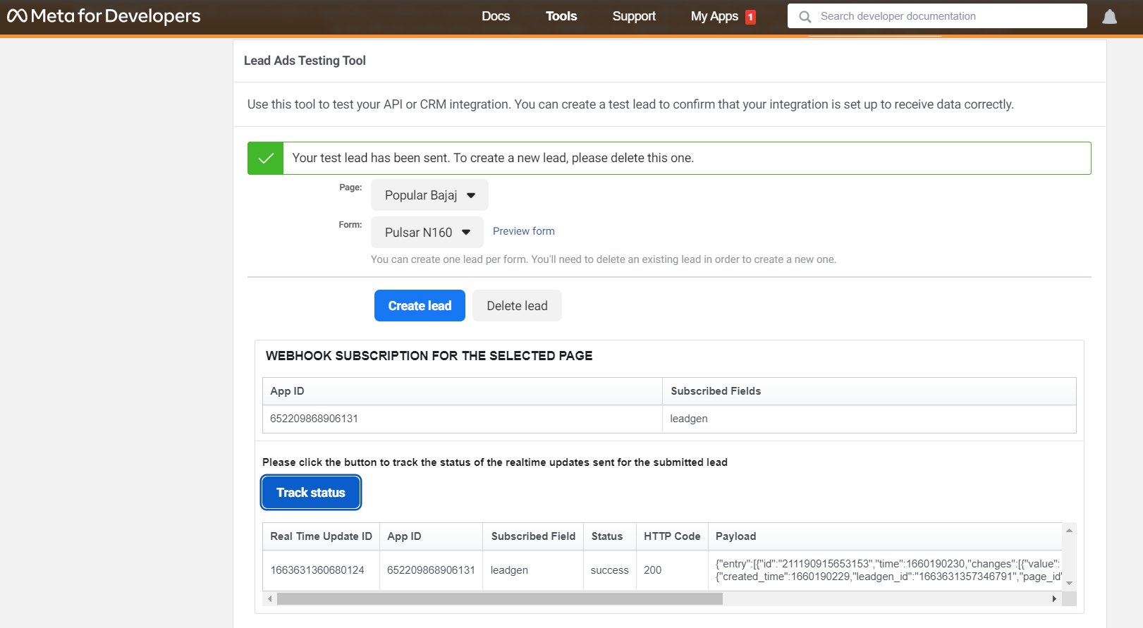The height and width of the screenshot is (628, 1143).
Task: Click the Real Time Update ID column header
Action: [x=321, y=536]
